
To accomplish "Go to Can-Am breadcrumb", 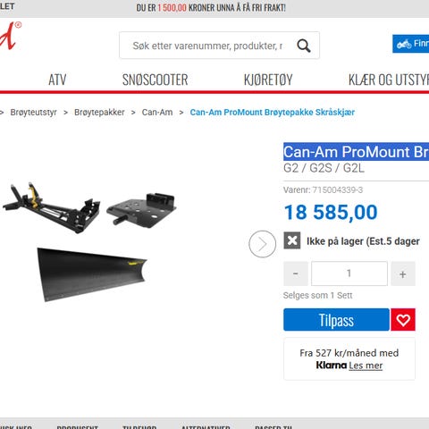I will point(157,113).
